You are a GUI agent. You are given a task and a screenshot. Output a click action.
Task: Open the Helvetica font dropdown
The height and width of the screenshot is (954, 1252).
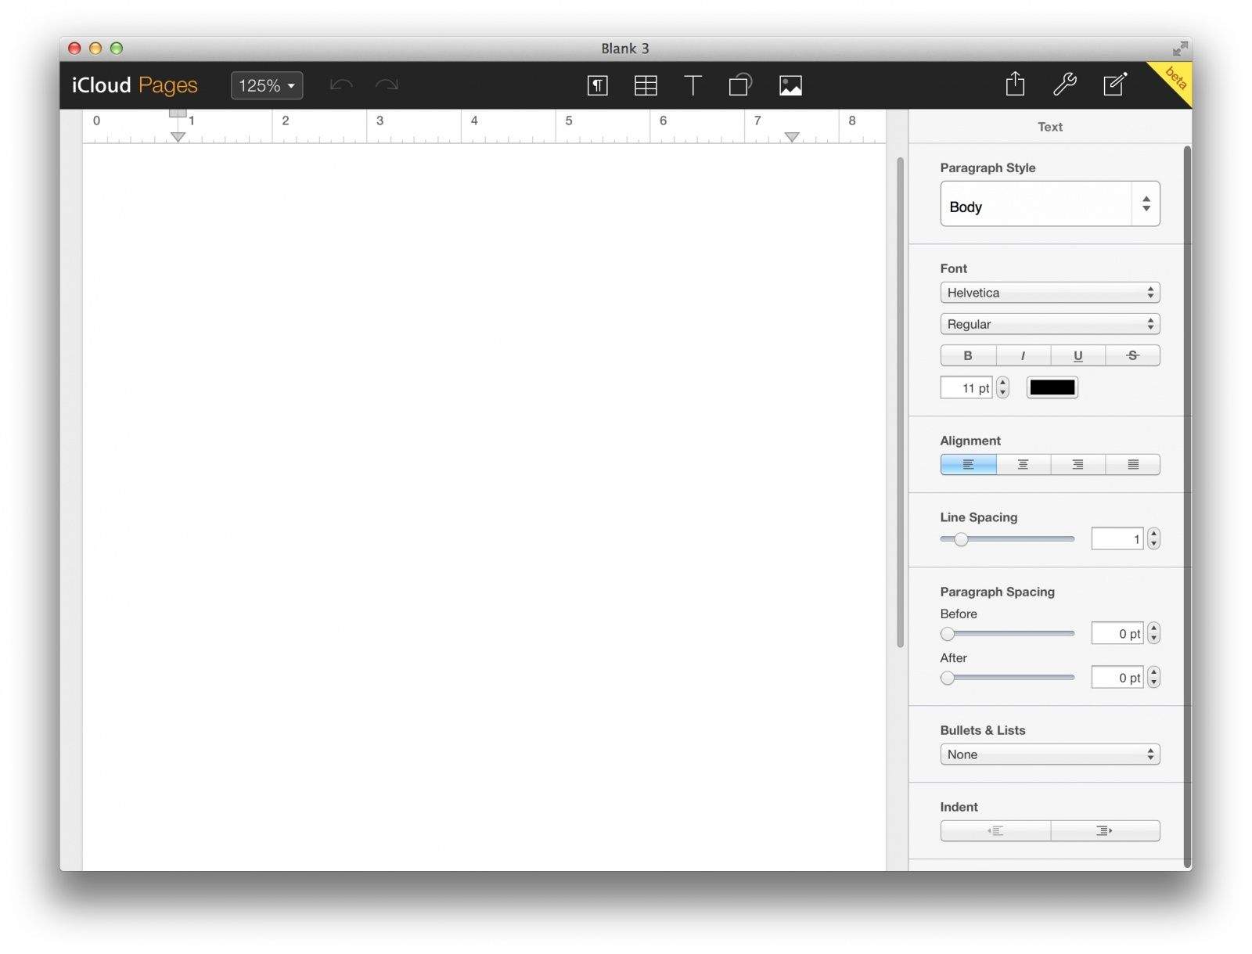(x=1049, y=293)
